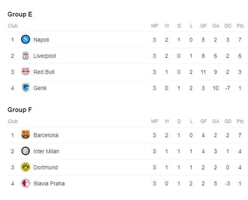
Task: Click the MP column header in Group E
Action: [155, 26]
